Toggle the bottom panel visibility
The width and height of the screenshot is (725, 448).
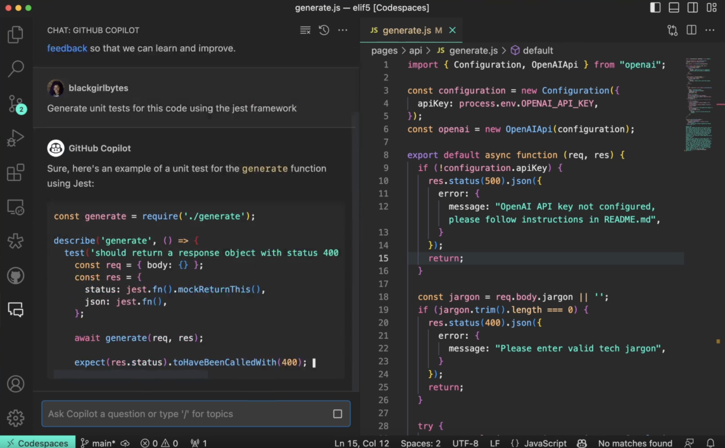point(674,8)
